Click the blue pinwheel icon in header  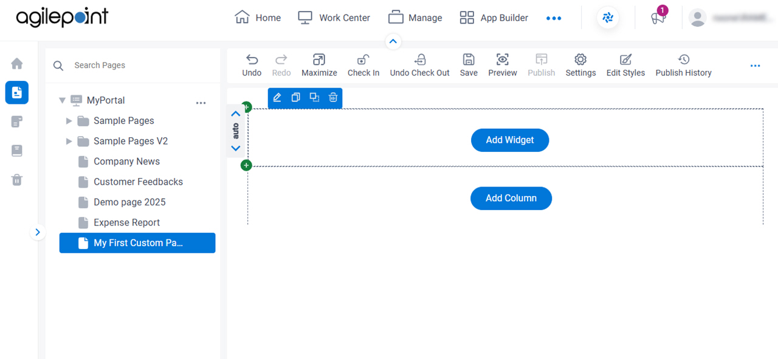tap(608, 18)
